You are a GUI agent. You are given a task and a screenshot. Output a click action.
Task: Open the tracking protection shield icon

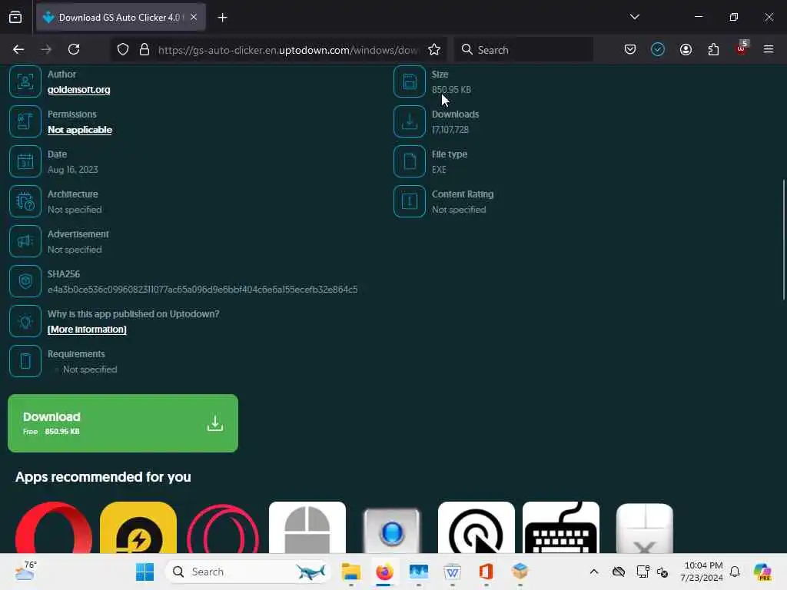(123, 50)
